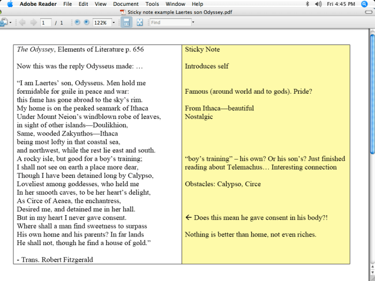Screen dimensions: 375x281
Task: Open the Document menu
Action: pyautogui.click(x=126, y=4)
